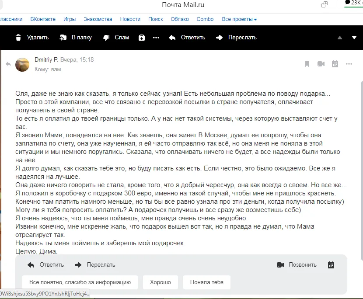The image size is (363, 299).
Task: Open the Поиск portal link
Action: (156, 19)
